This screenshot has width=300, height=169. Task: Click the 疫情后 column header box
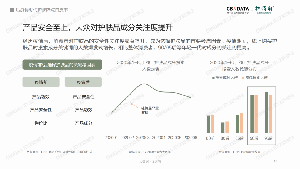point(83,82)
